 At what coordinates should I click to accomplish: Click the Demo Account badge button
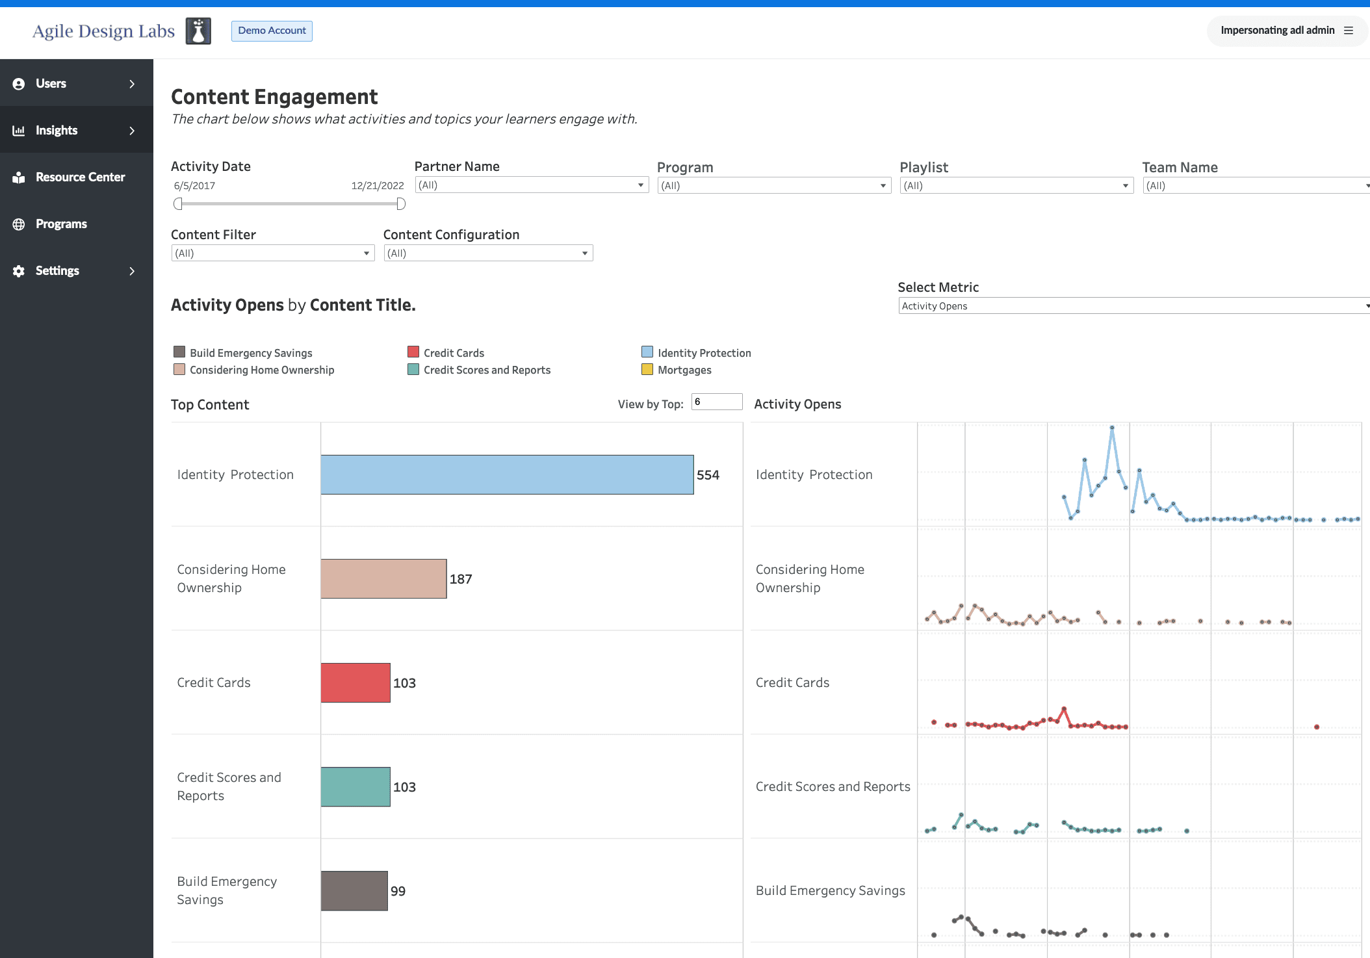272,31
